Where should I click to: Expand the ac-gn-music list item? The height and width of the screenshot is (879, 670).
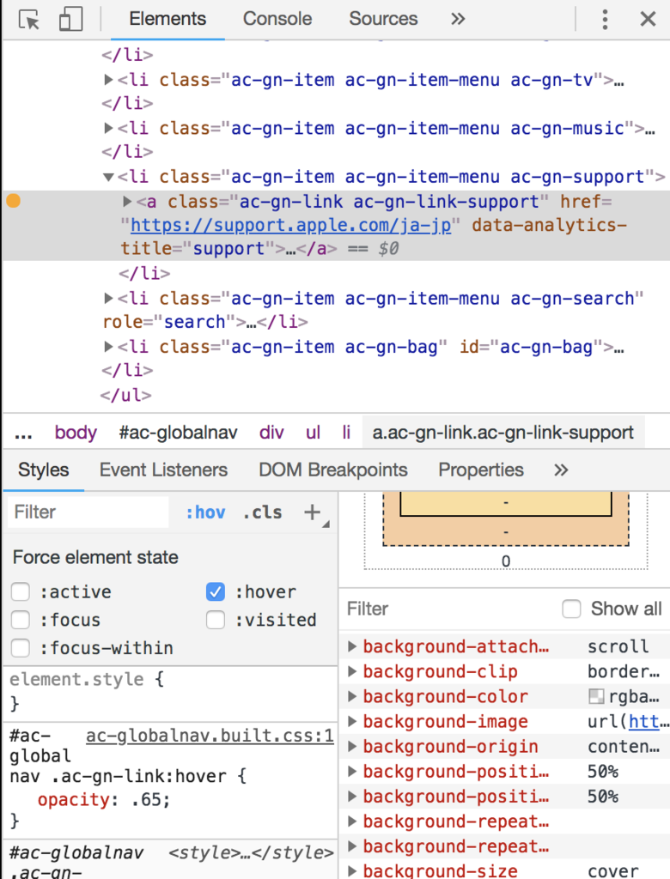click(x=108, y=128)
